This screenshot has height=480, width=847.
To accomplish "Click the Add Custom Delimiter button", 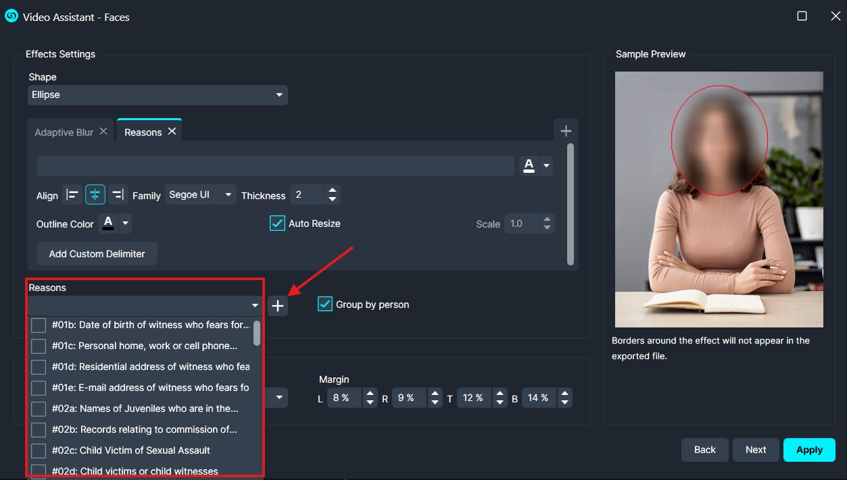I will 97,254.
